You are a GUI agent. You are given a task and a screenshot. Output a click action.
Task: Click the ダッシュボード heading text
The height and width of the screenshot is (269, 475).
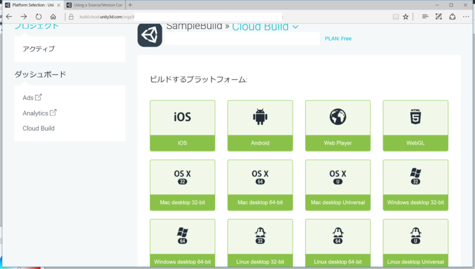pos(40,74)
